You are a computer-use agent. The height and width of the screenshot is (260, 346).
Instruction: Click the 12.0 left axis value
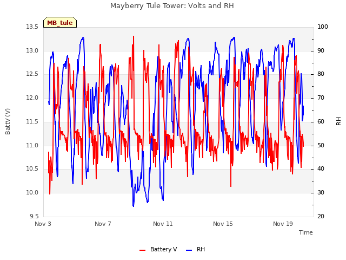point(32,97)
